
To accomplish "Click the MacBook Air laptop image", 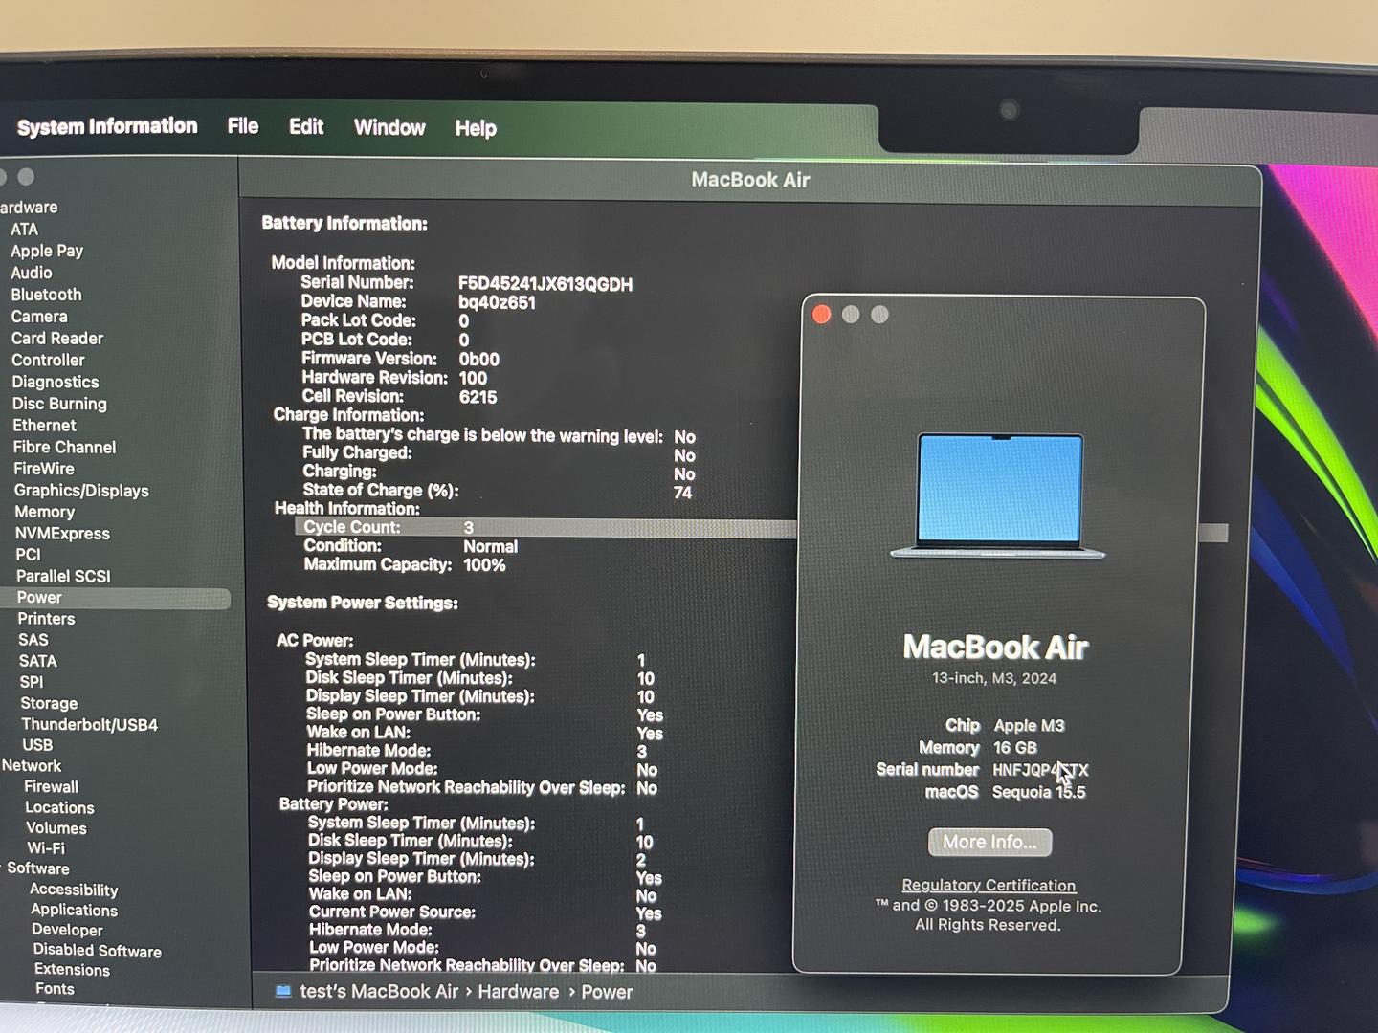I will (x=998, y=495).
